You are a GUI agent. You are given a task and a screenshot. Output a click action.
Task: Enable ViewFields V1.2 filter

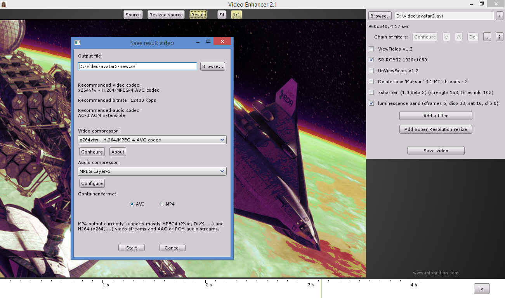(x=371, y=49)
